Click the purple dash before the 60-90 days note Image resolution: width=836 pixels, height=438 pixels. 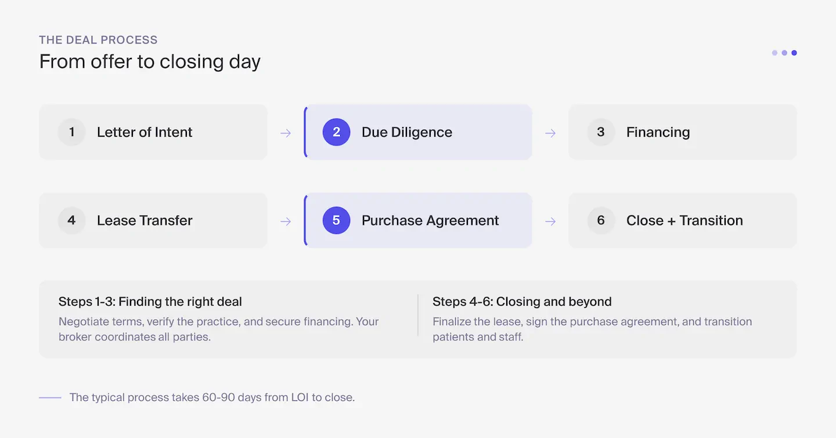tap(51, 397)
